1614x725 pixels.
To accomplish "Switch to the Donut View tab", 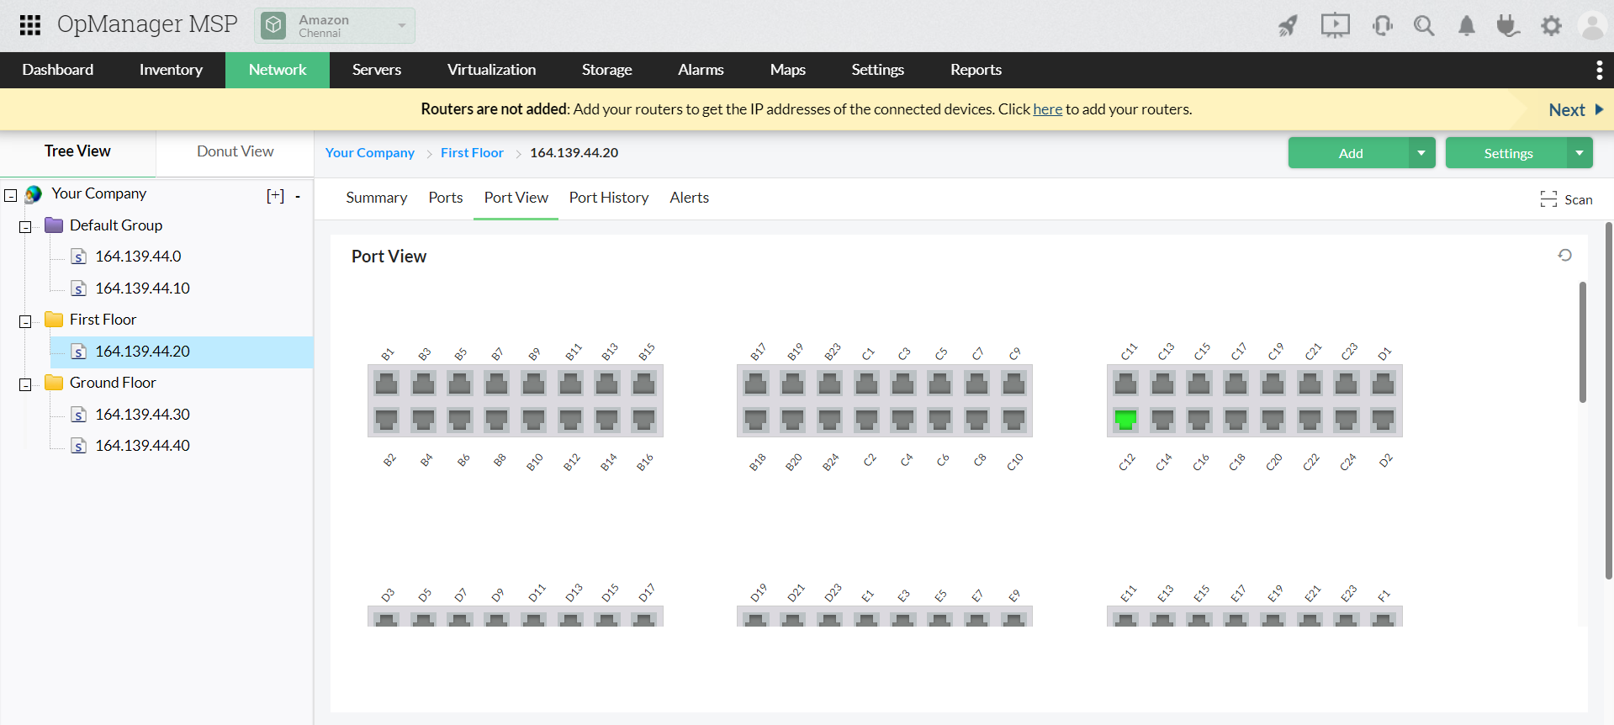I will tap(235, 151).
